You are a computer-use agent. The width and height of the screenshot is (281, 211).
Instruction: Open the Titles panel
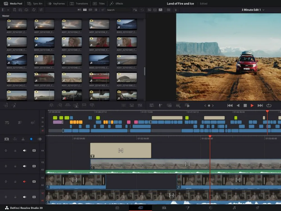pos(99,4)
